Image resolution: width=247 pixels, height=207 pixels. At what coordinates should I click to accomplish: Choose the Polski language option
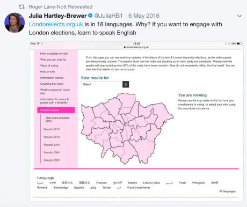click(x=183, y=183)
